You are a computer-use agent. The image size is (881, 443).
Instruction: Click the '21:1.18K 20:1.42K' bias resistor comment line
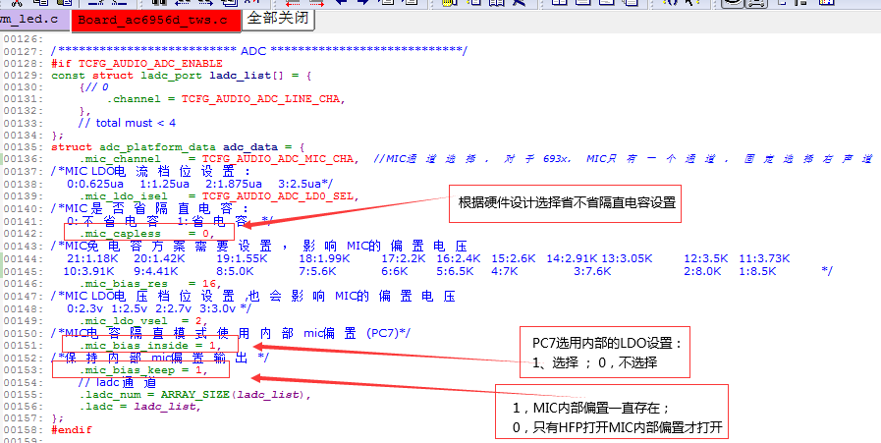(428, 258)
